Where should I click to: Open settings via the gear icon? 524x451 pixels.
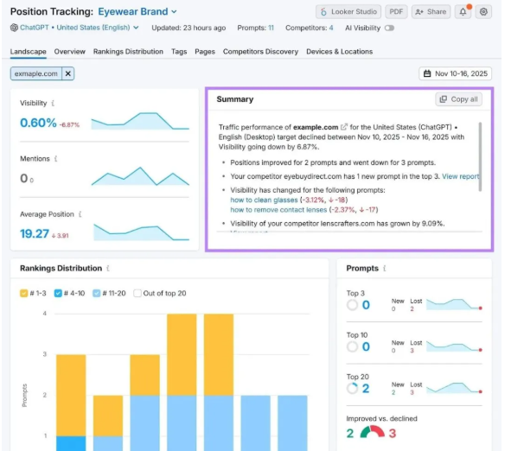click(483, 11)
